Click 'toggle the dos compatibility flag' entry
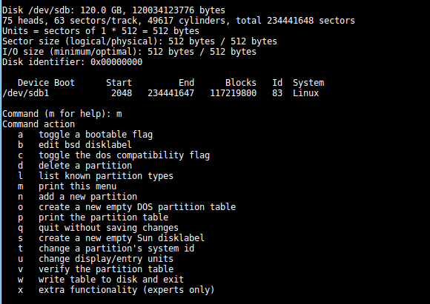 pos(124,155)
